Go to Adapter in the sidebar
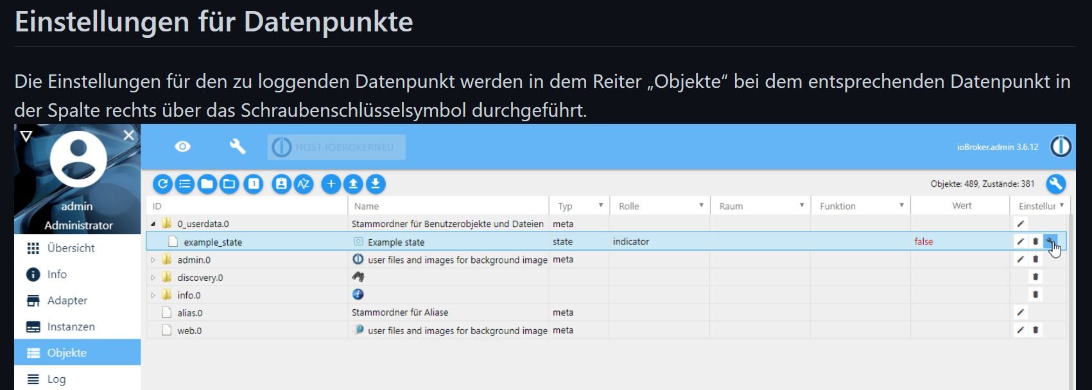The width and height of the screenshot is (1092, 390). coord(67,300)
